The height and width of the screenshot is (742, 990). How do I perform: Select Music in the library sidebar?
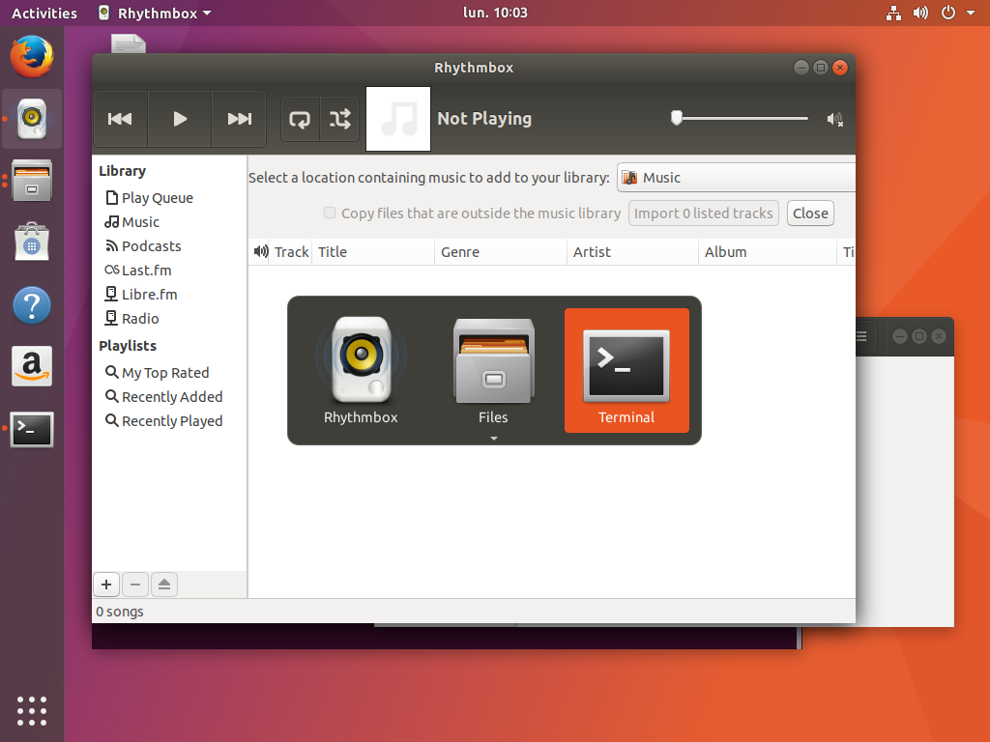[131, 222]
